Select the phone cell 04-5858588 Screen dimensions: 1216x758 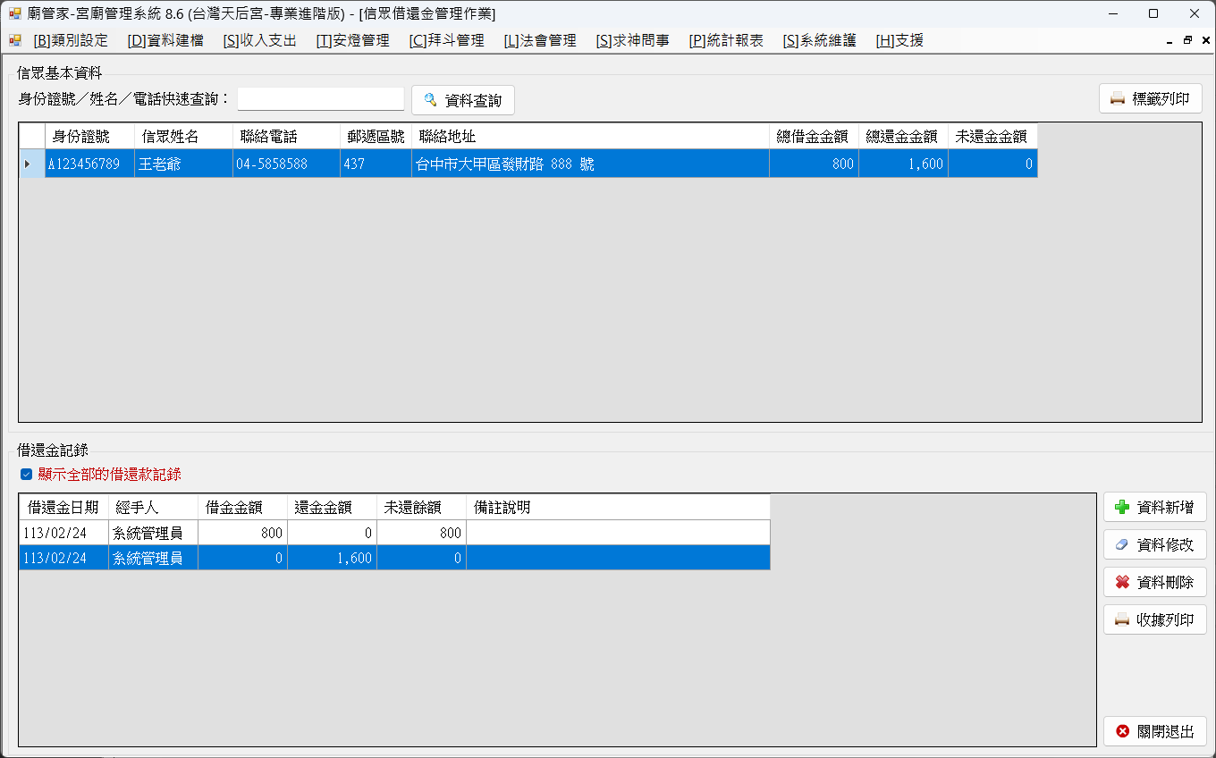pos(286,164)
